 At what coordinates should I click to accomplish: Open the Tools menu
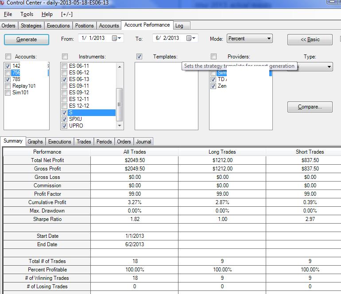point(27,14)
